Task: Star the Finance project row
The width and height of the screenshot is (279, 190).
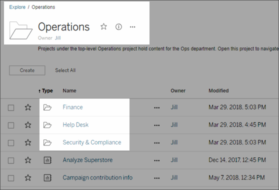Action: (28, 107)
